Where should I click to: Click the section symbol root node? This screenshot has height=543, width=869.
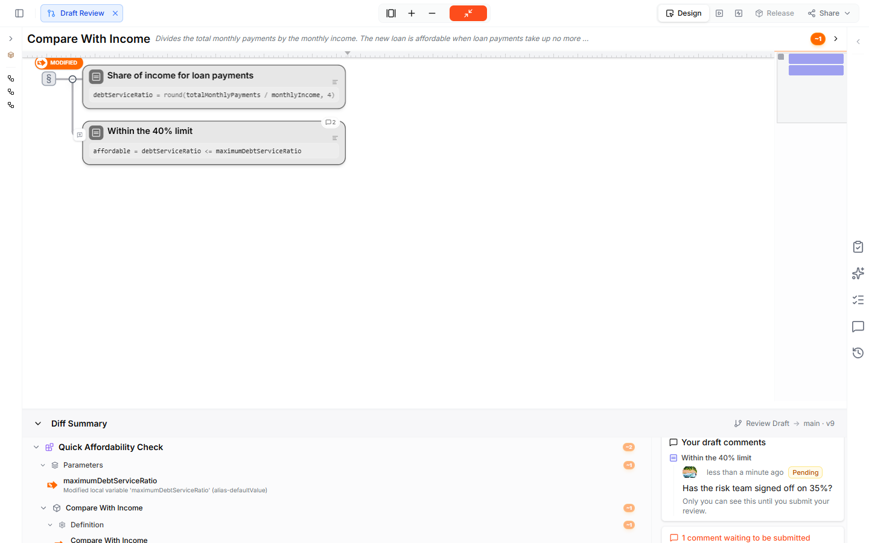(49, 79)
